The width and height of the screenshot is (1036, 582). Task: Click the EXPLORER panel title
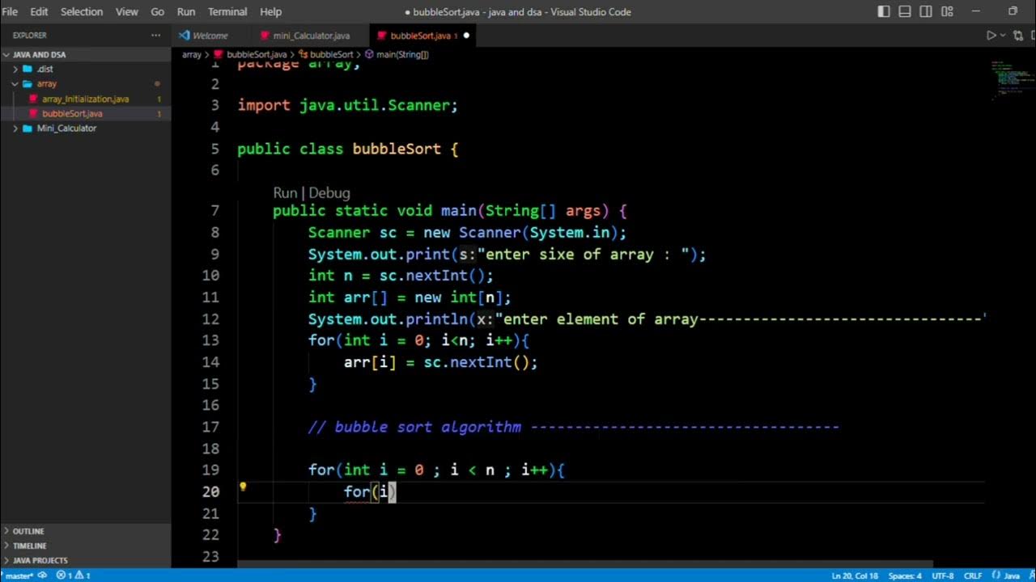coord(30,36)
